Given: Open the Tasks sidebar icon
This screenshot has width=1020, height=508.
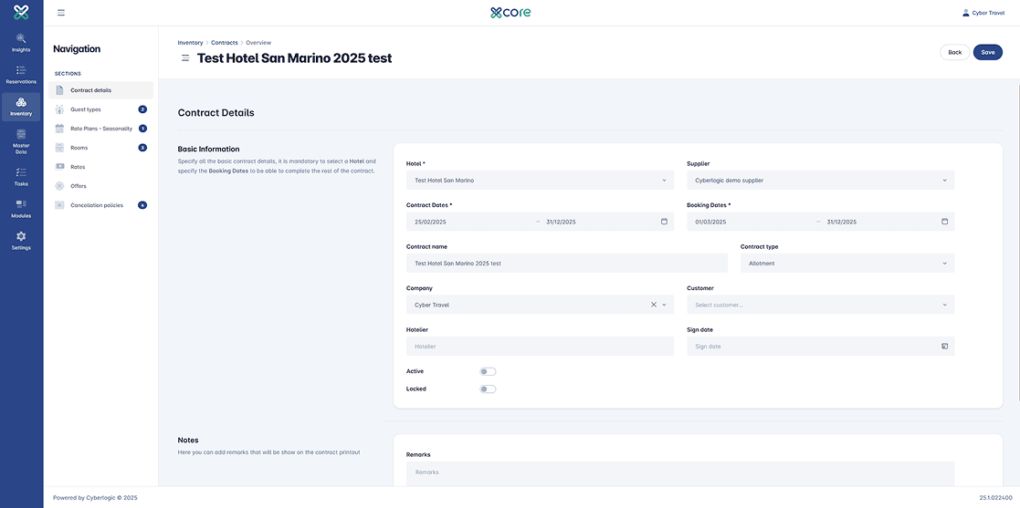Looking at the screenshot, I should pyautogui.click(x=21, y=176).
